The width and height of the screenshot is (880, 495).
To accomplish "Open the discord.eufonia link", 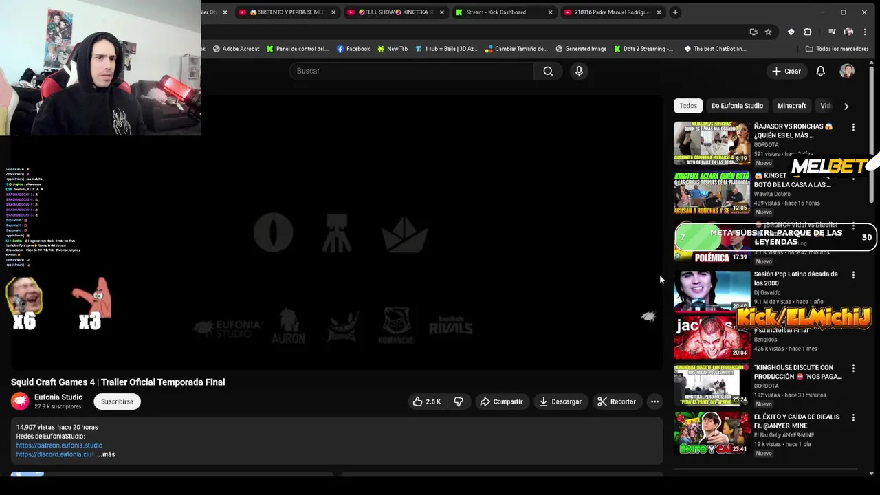I will 55,454.
